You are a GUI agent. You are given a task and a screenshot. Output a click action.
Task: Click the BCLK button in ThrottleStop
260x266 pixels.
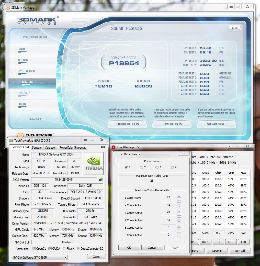(x=205, y=242)
